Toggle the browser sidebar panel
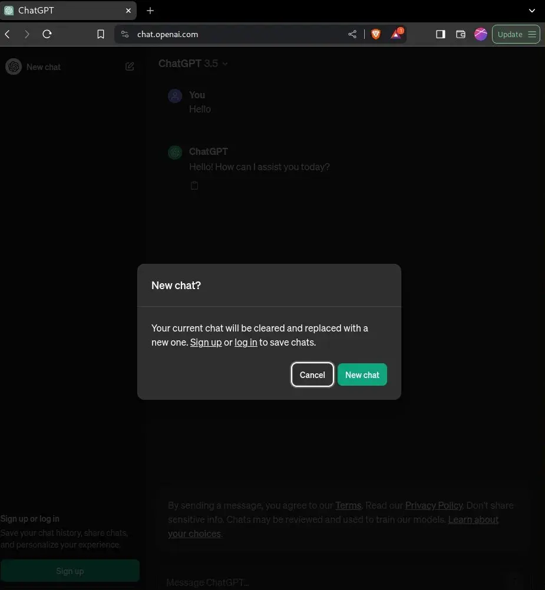 (x=440, y=34)
